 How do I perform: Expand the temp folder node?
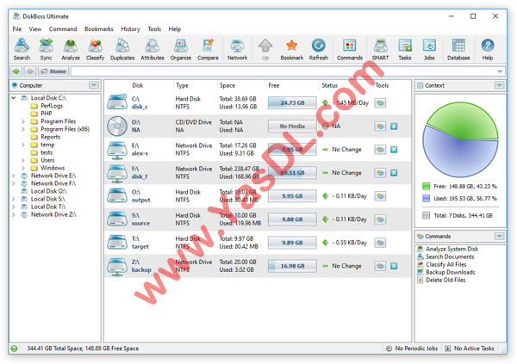point(23,145)
